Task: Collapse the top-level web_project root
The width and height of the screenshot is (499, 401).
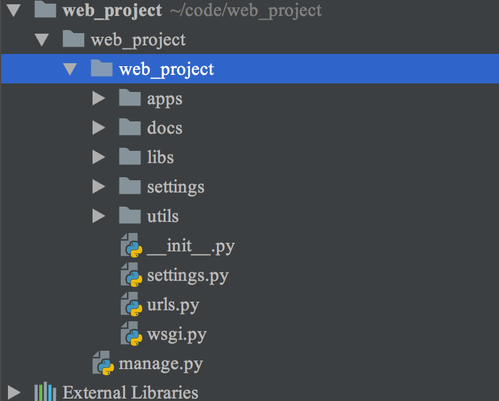Action: pyautogui.click(x=13, y=10)
